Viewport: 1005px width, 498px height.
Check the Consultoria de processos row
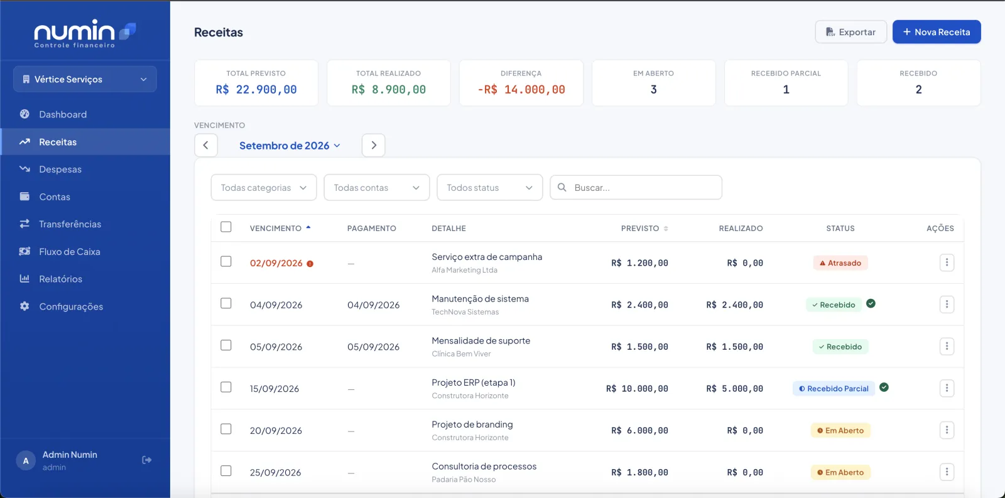(x=226, y=470)
